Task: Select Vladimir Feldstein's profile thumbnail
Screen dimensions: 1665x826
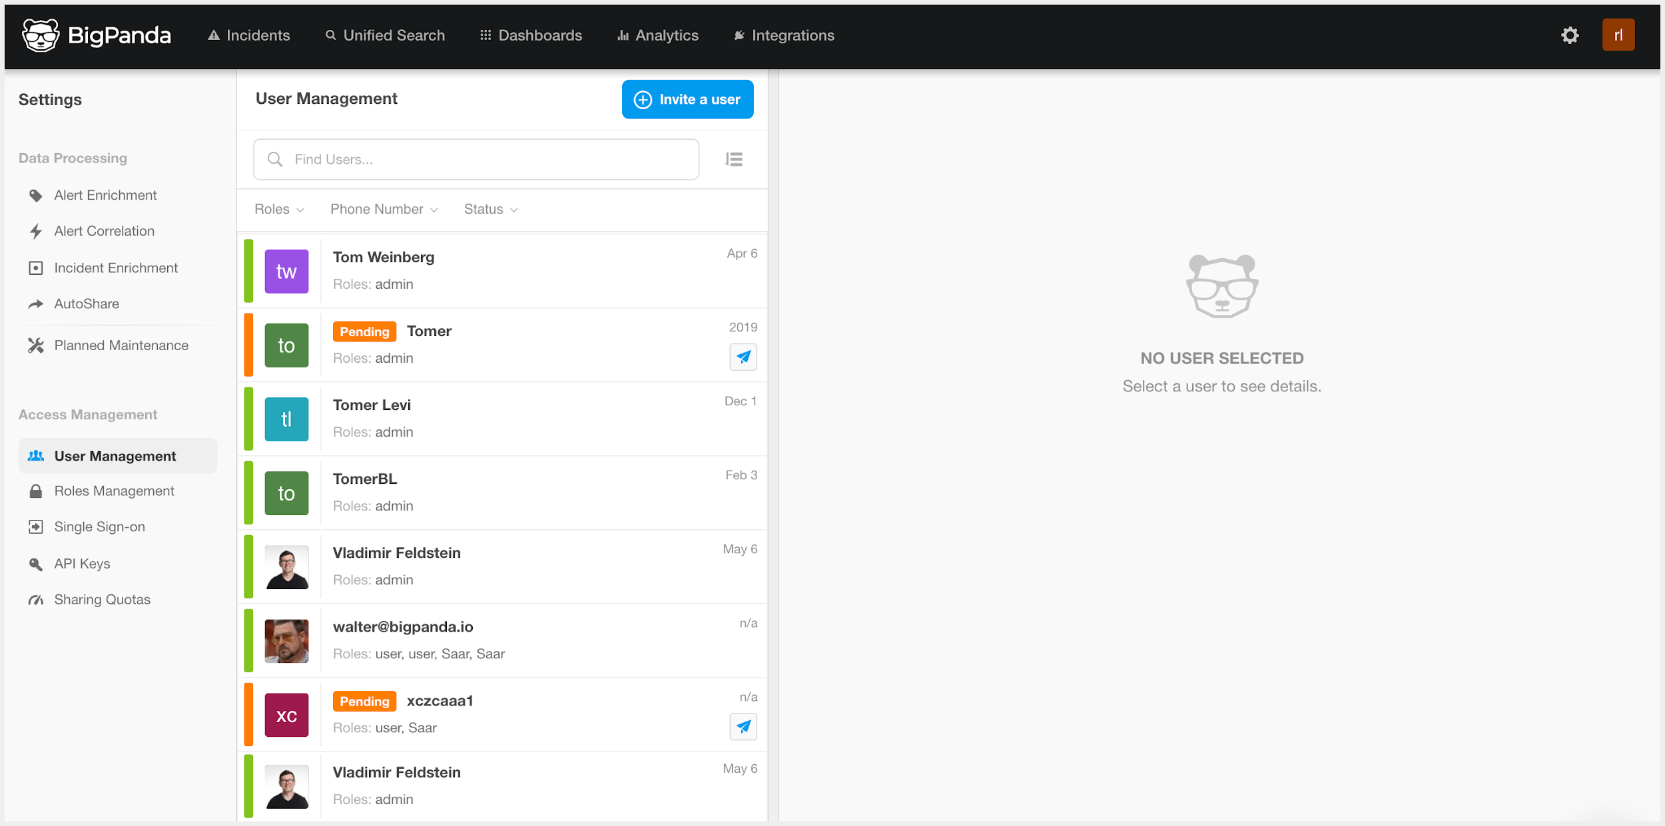Action: pos(286,566)
